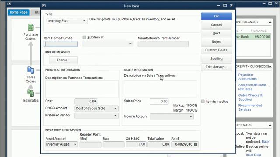
Task: Open Notes for the item
Action: point(217,42)
